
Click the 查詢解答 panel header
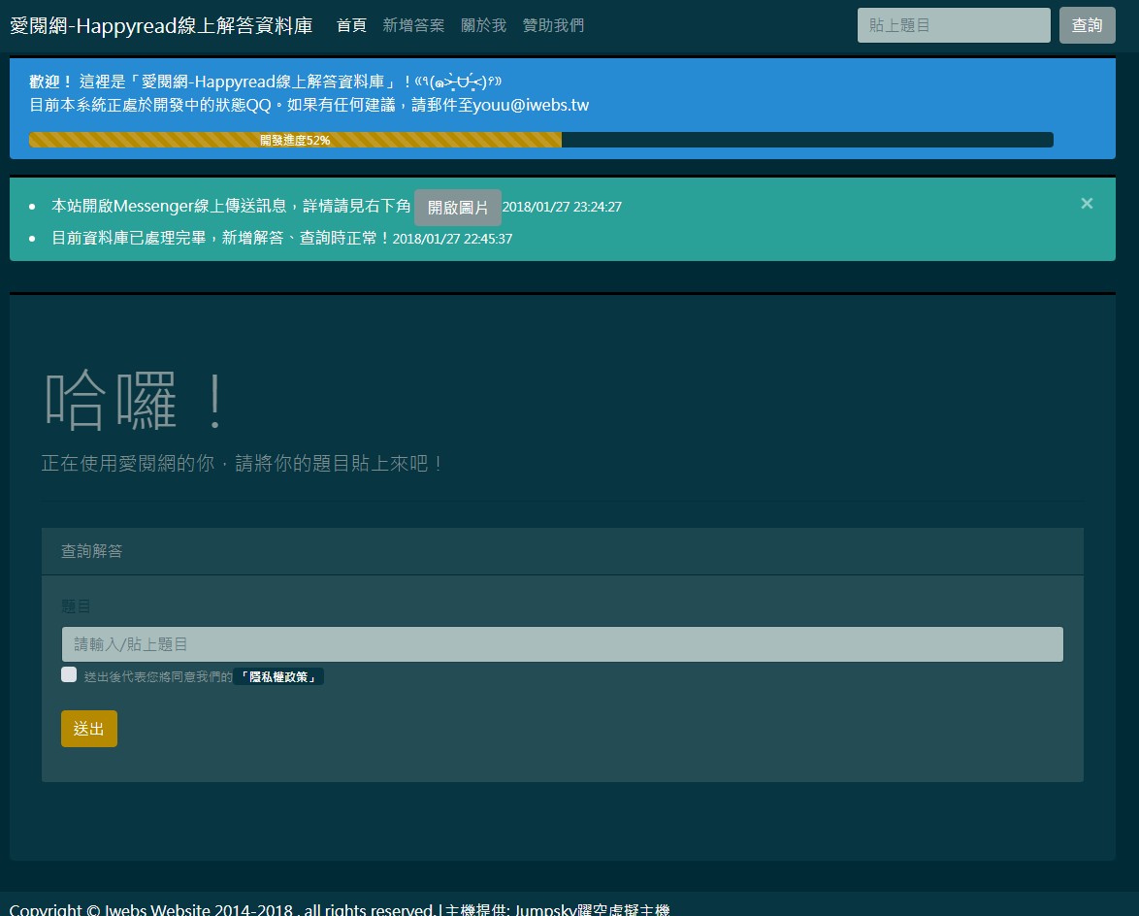coord(563,551)
